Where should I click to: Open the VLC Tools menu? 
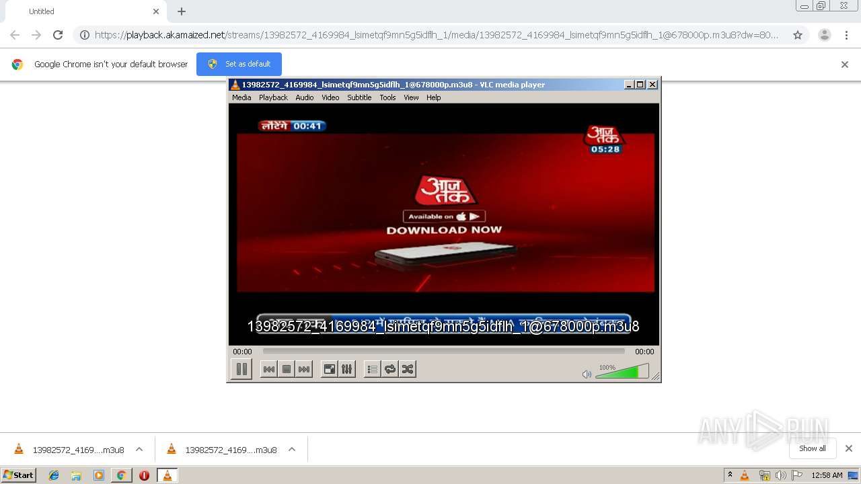tap(387, 97)
